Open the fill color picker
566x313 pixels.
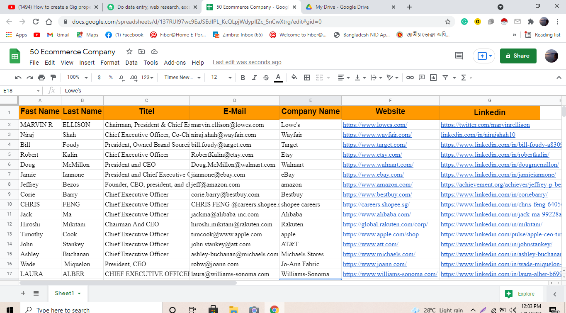click(x=294, y=78)
